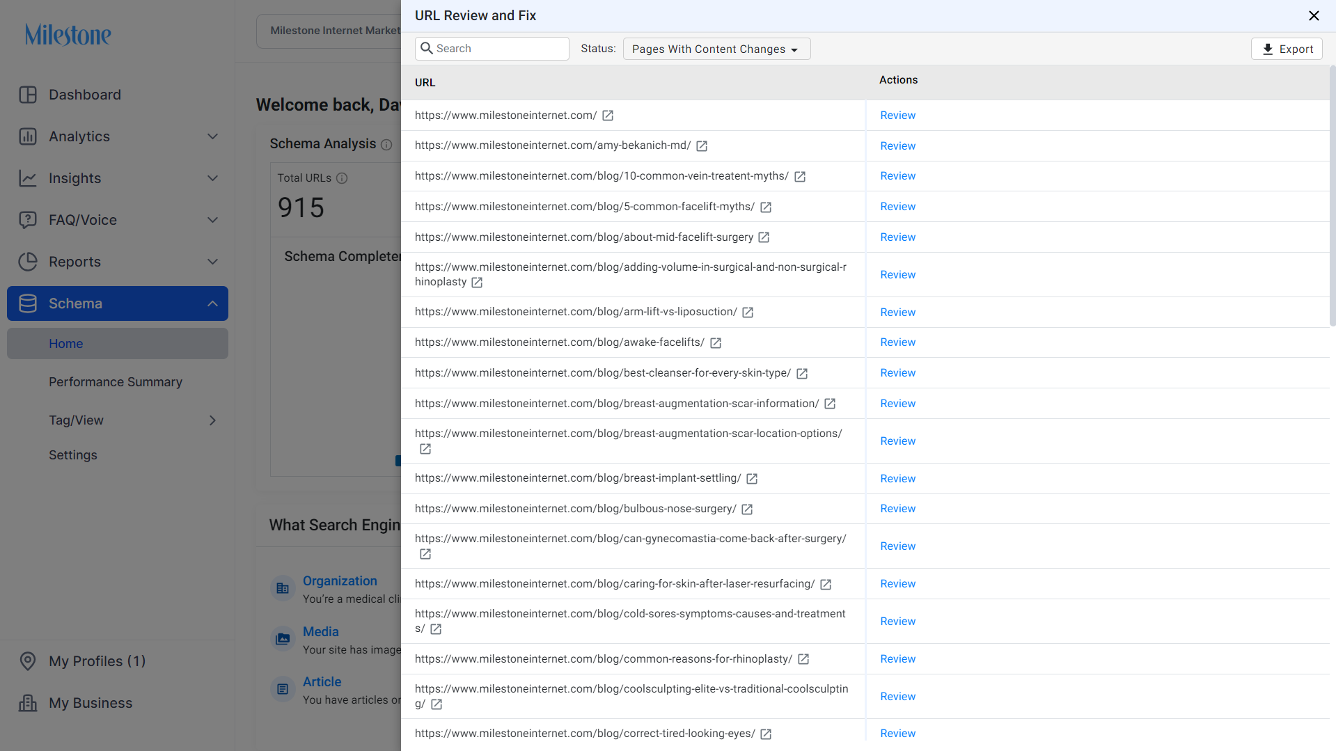Review the milestoneinternet.com homepage URL
Viewport: 1336px width, 751px height.
pos(897,116)
